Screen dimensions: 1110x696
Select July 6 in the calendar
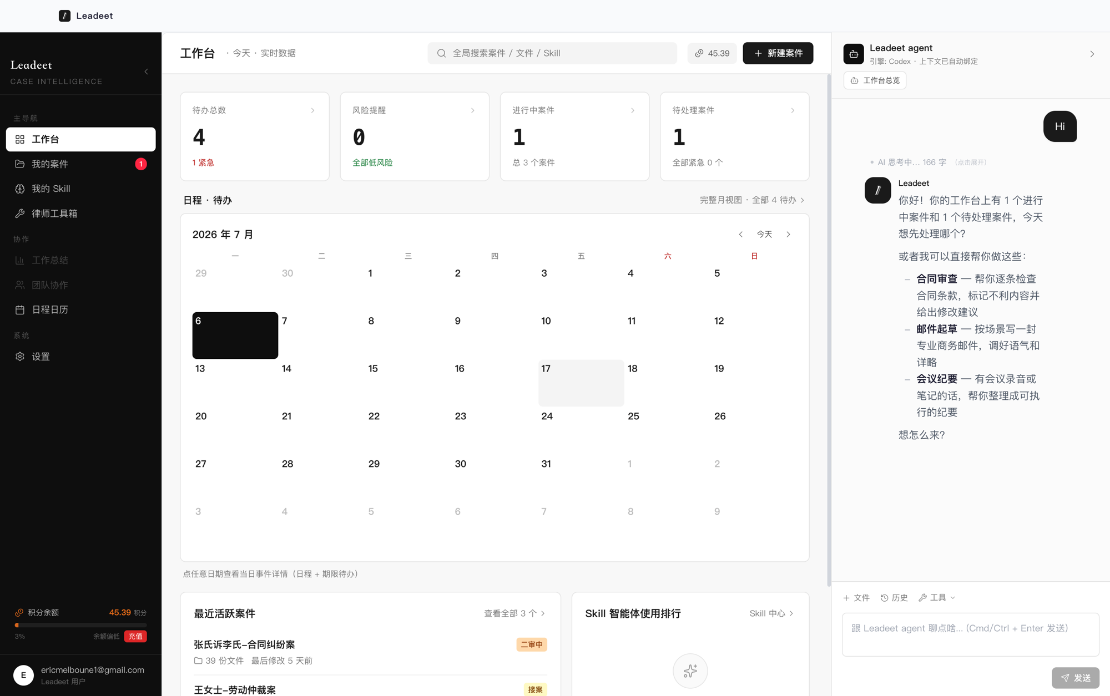click(235, 336)
